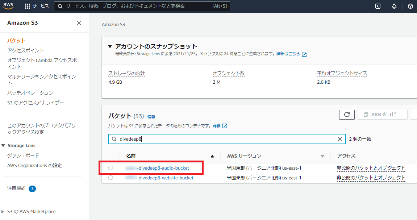Click the 詳細 link under バケット
Screen dimensions: 417x220
(217, 126)
